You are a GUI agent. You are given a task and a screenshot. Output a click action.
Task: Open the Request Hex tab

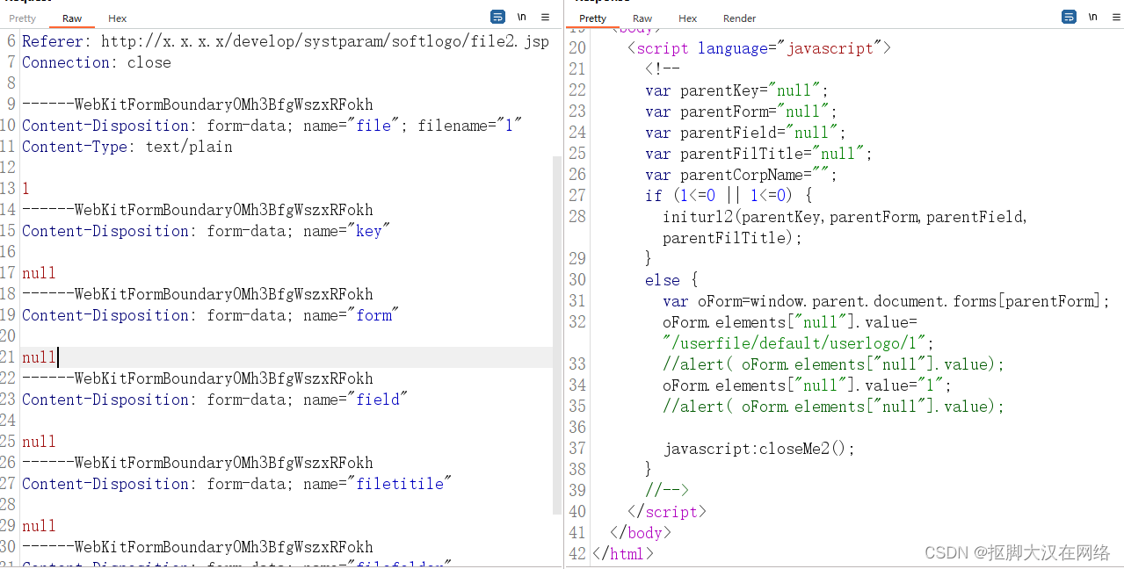pyautogui.click(x=118, y=18)
